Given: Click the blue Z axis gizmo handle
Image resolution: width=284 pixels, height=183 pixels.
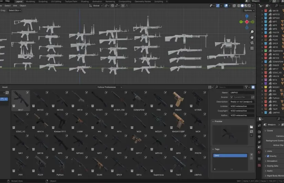Looking at the screenshot, I should (247, 16).
